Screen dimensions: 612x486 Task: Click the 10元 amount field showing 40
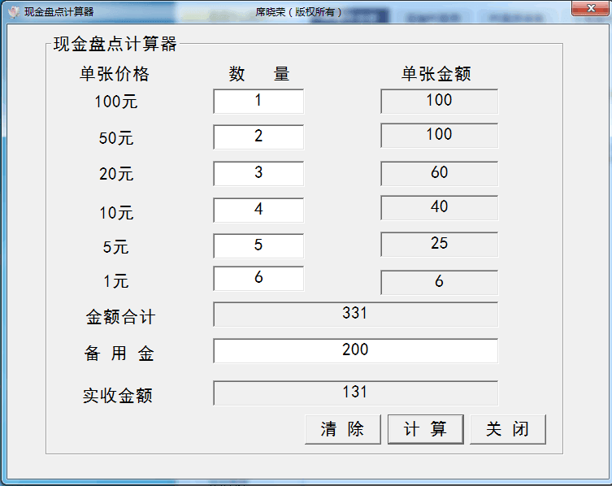coord(439,208)
